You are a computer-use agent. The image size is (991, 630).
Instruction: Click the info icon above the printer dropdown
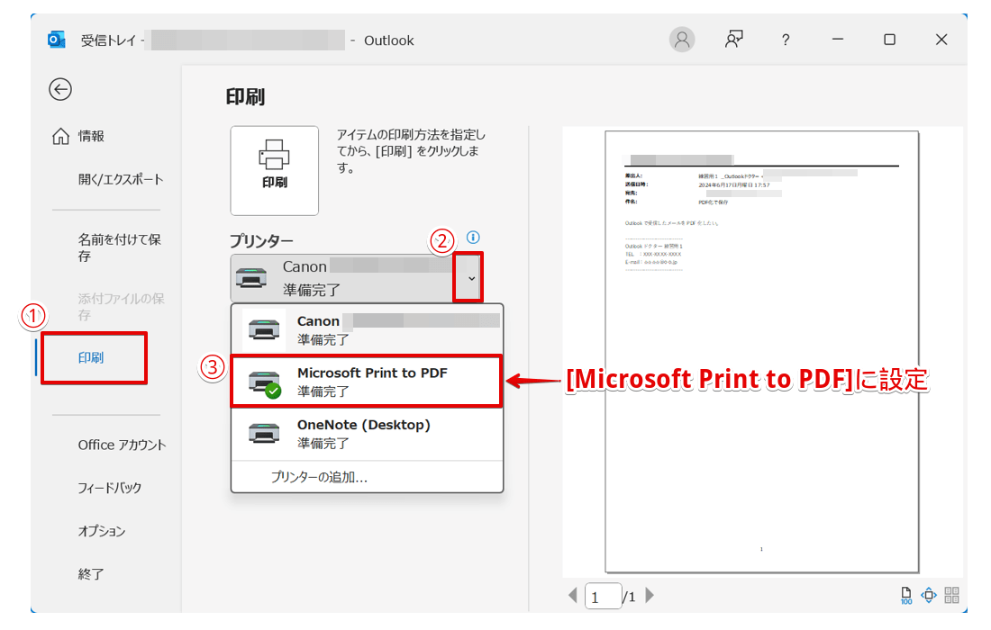(x=472, y=237)
